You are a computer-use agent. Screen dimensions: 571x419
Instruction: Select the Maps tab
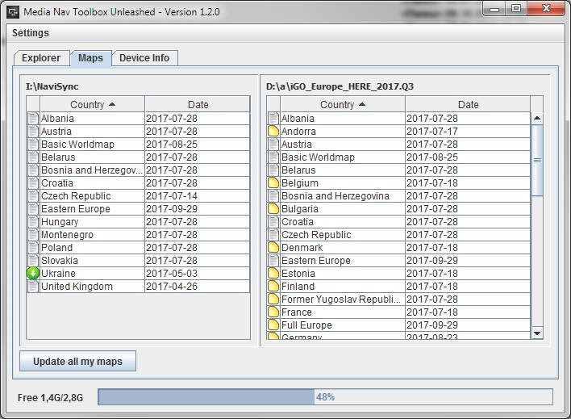point(90,58)
